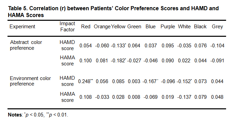Image resolution: width=237 pixels, height=125 pixels.
Task: Select the Red column header
Action: click(x=86, y=27)
